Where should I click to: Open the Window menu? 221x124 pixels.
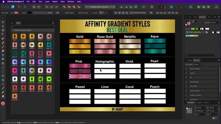[x=70, y=1]
